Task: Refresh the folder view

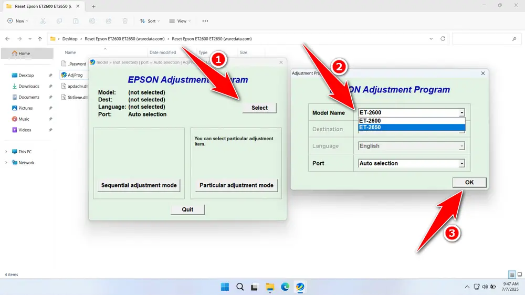Action: (443, 39)
